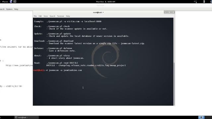
Task: Open the terminal's Search menu
Action: point(52,16)
